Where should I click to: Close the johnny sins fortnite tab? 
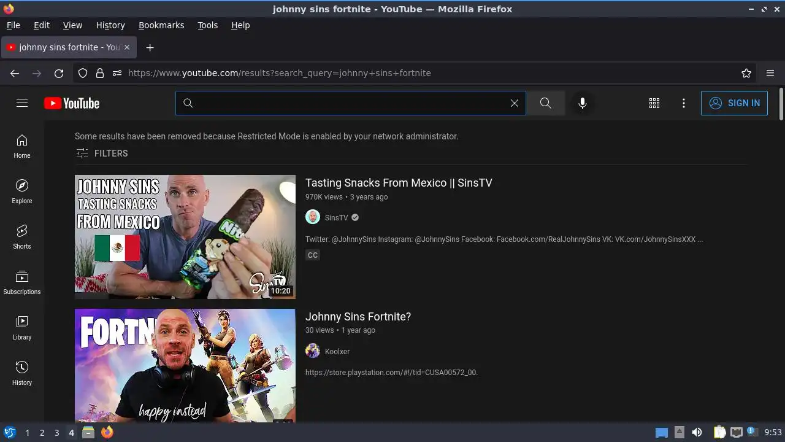[127, 47]
